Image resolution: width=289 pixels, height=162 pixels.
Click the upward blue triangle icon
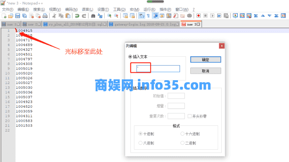pos(263,16)
